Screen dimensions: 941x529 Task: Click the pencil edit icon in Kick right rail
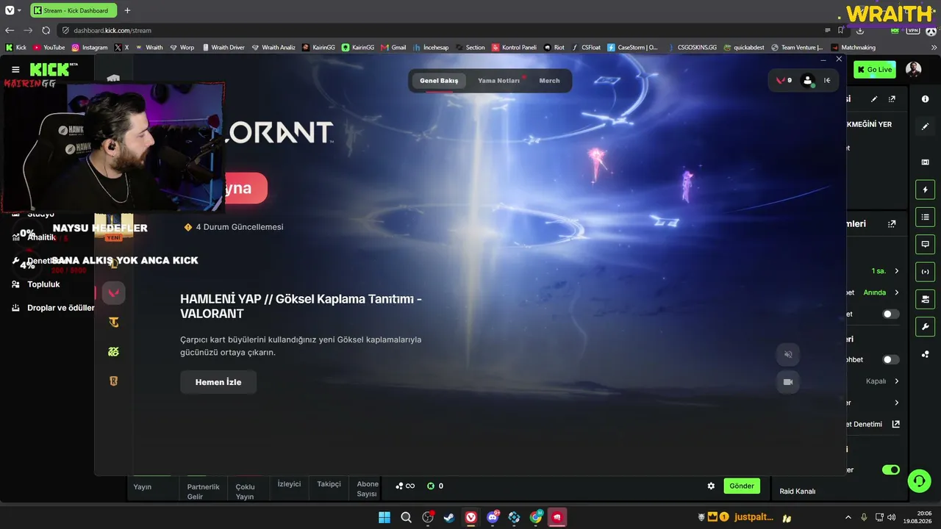click(925, 126)
